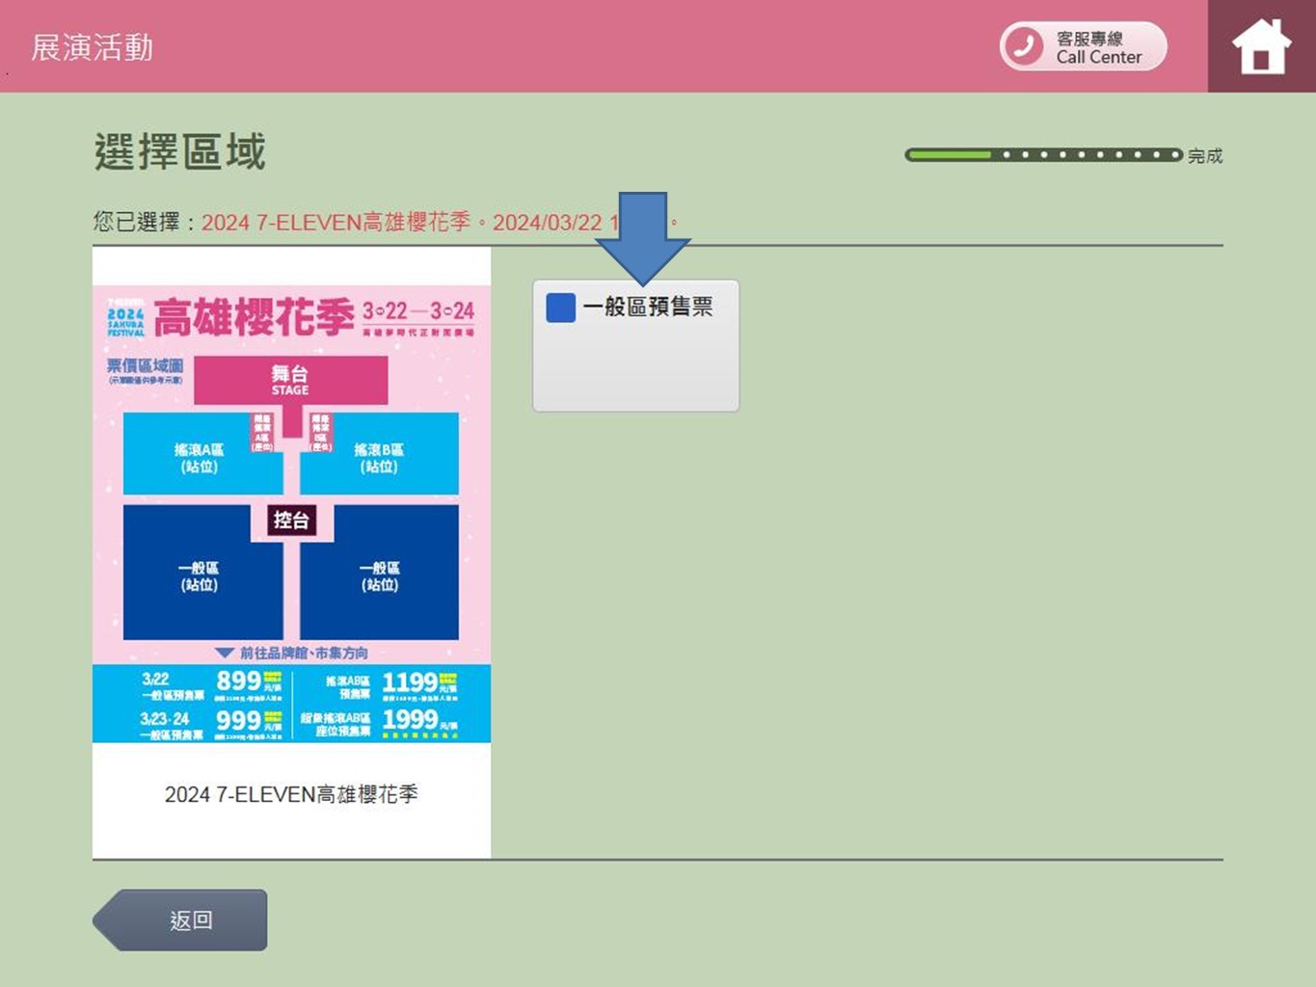Choose the right 一般區 standing zone
The width and height of the screenshot is (1316, 987).
coord(380,576)
